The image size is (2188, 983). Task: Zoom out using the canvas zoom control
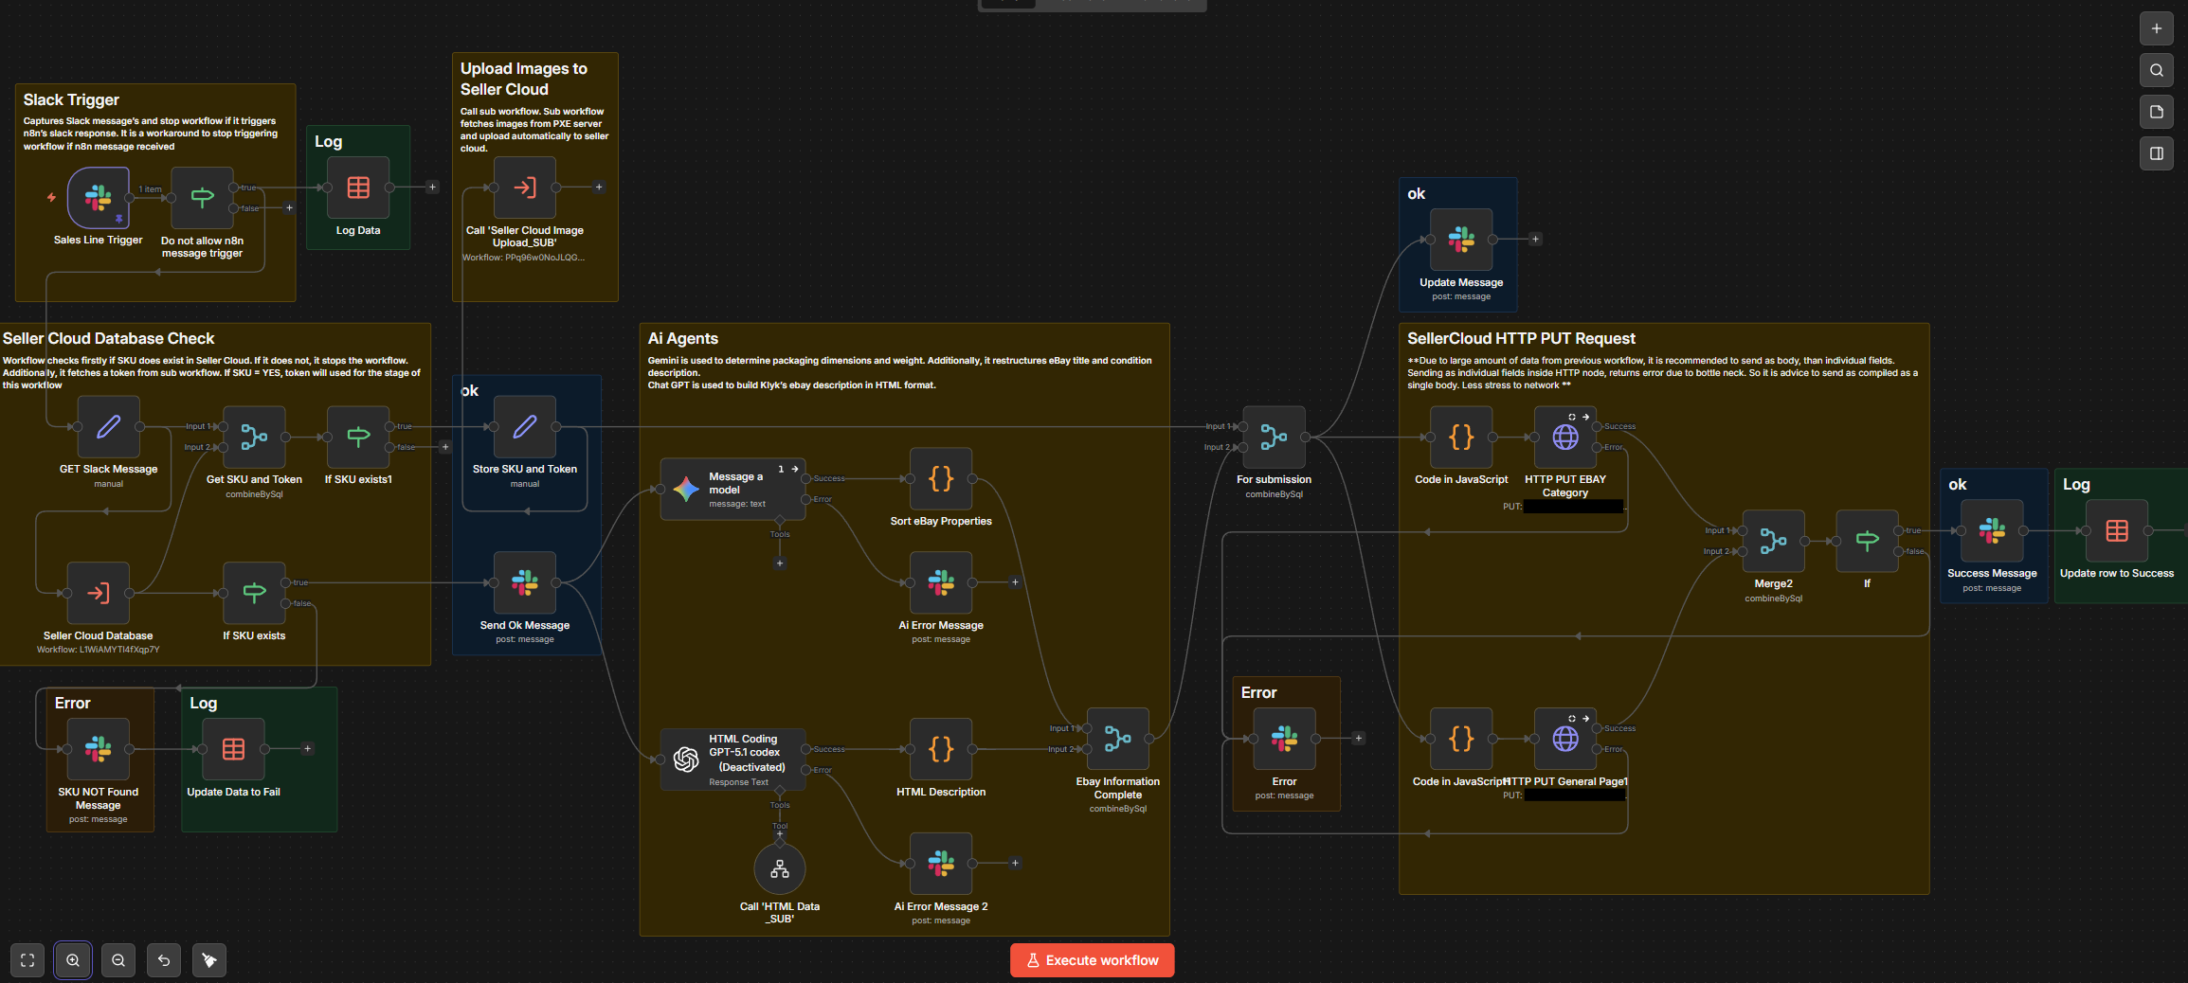(118, 960)
